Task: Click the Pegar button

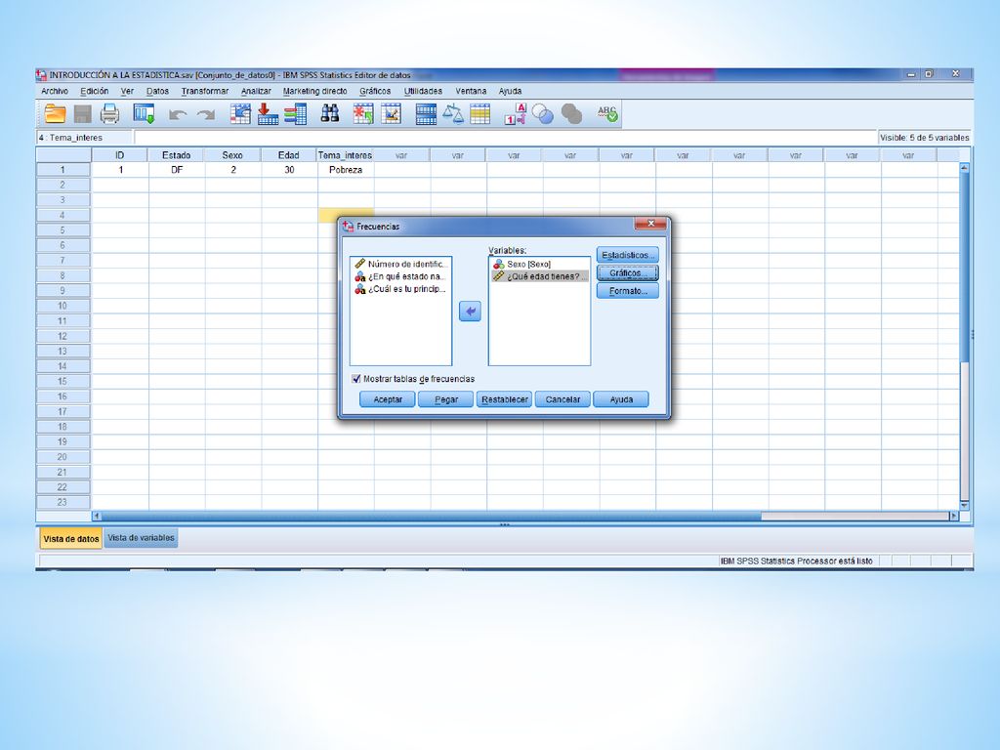Action: [x=445, y=399]
